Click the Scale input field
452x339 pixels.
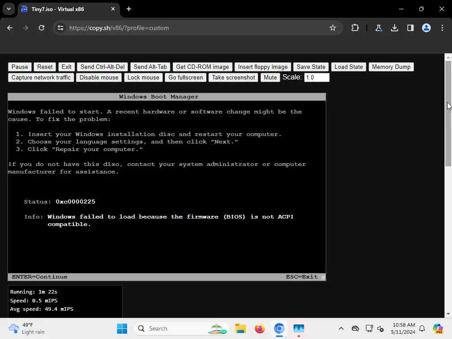[x=316, y=78]
